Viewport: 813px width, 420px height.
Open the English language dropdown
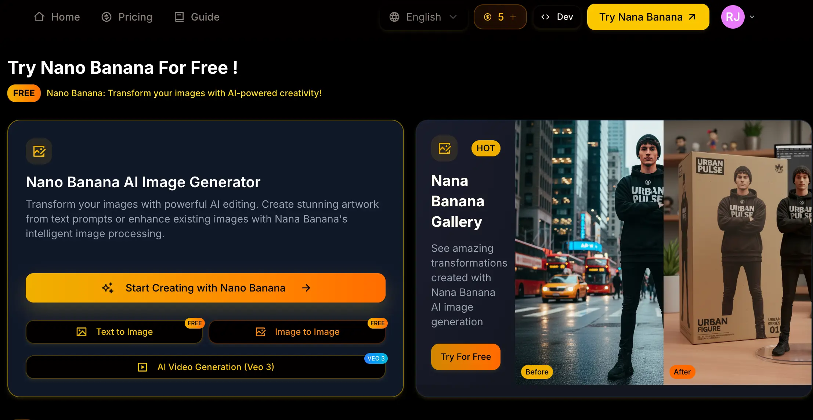pos(423,17)
